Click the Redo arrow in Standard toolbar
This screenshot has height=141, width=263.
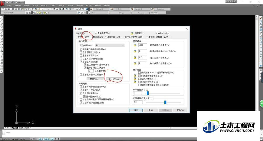[48, 9]
